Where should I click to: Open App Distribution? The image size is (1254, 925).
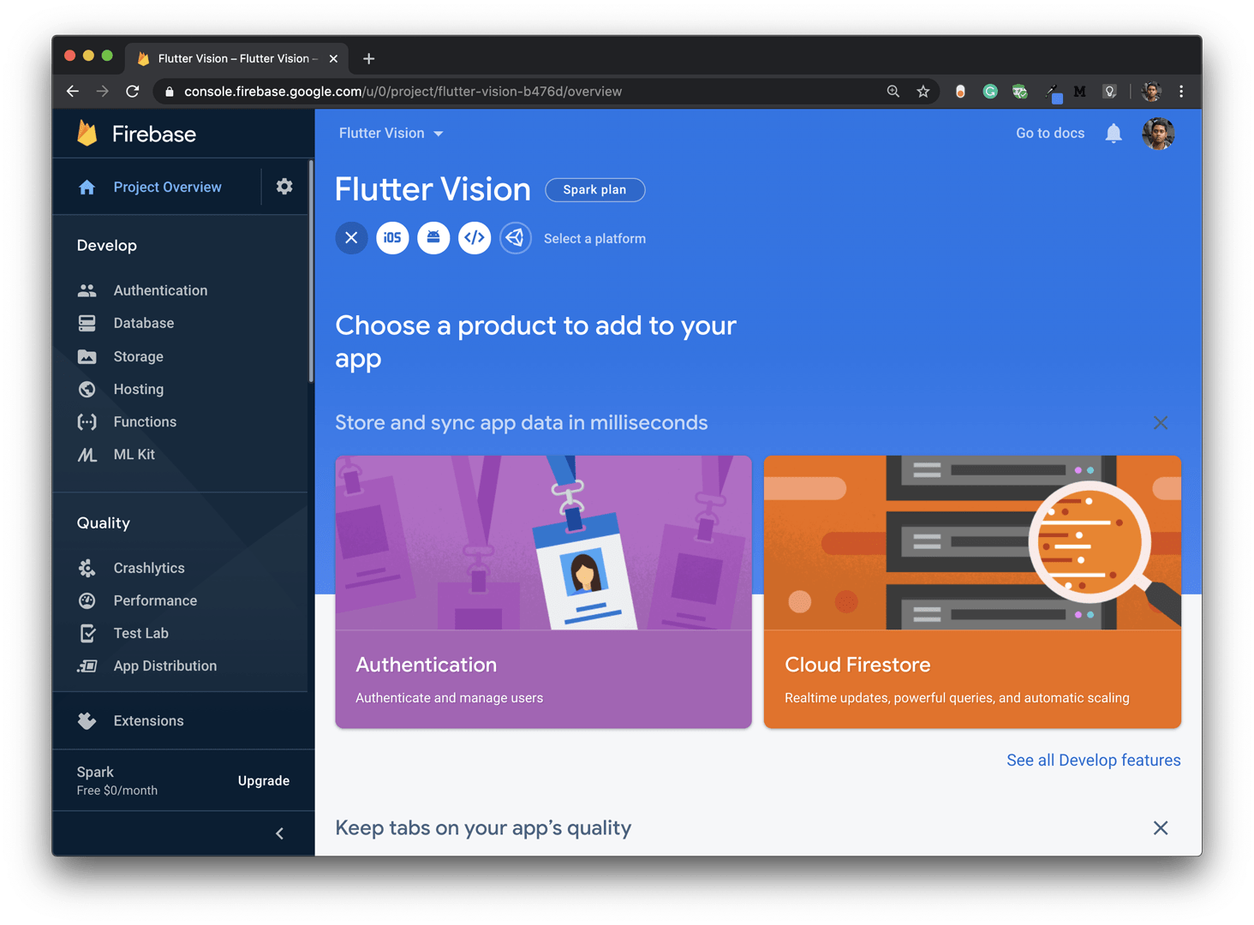click(x=164, y=665)
